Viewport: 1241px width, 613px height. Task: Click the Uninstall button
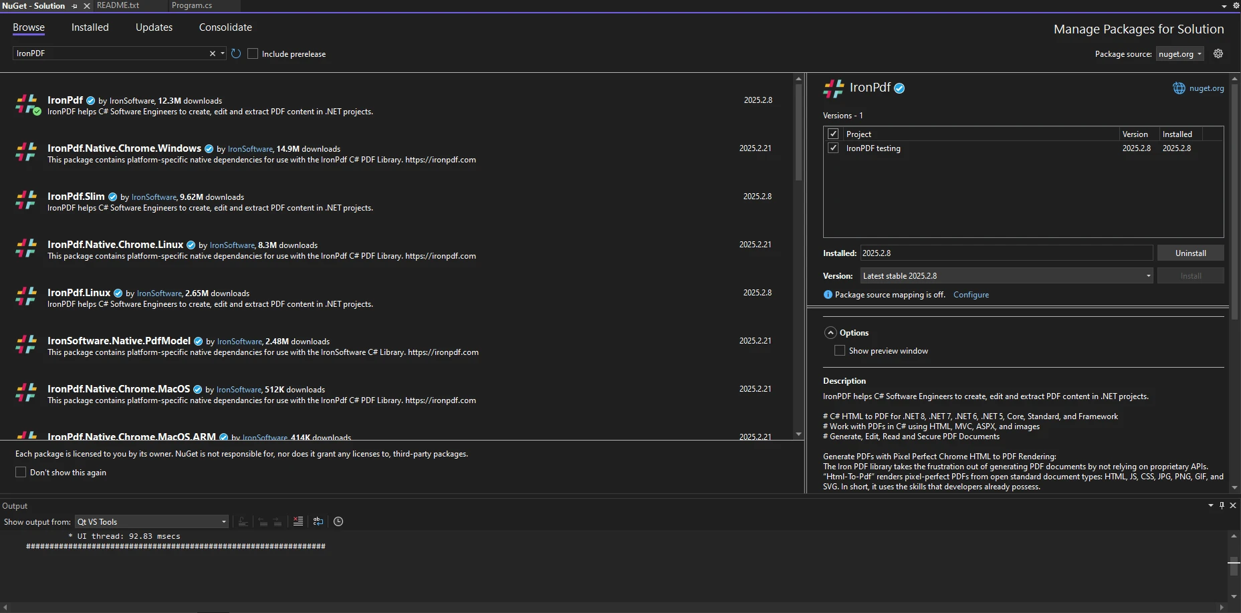1190,253
